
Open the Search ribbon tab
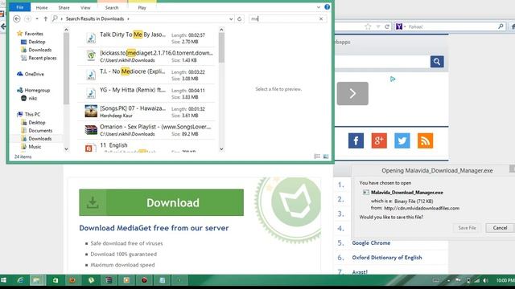coord(112,7)
